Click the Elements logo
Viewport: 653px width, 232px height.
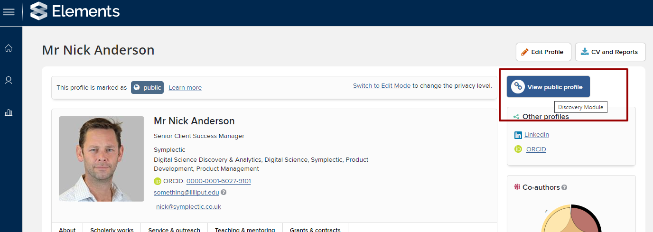point(75,11)
